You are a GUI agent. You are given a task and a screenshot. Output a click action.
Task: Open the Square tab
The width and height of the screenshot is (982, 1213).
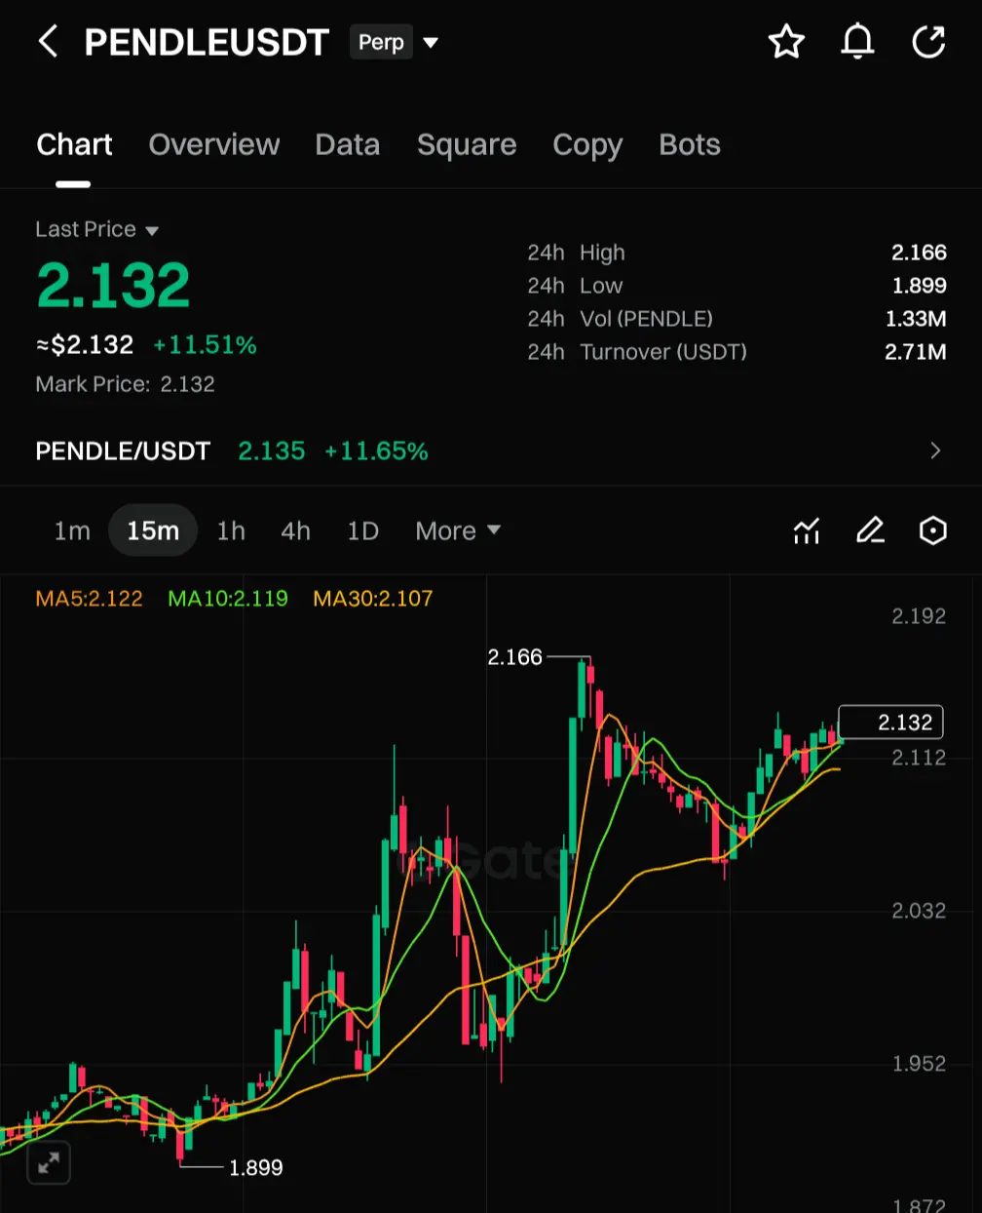click(467, 144)
